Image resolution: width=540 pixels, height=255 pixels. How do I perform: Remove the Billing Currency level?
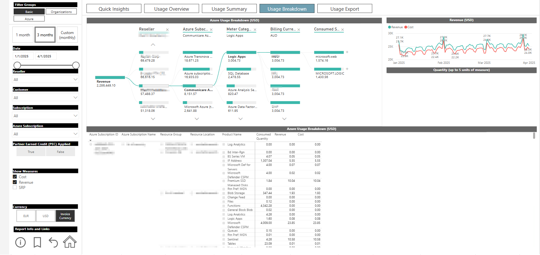[299, 29]
